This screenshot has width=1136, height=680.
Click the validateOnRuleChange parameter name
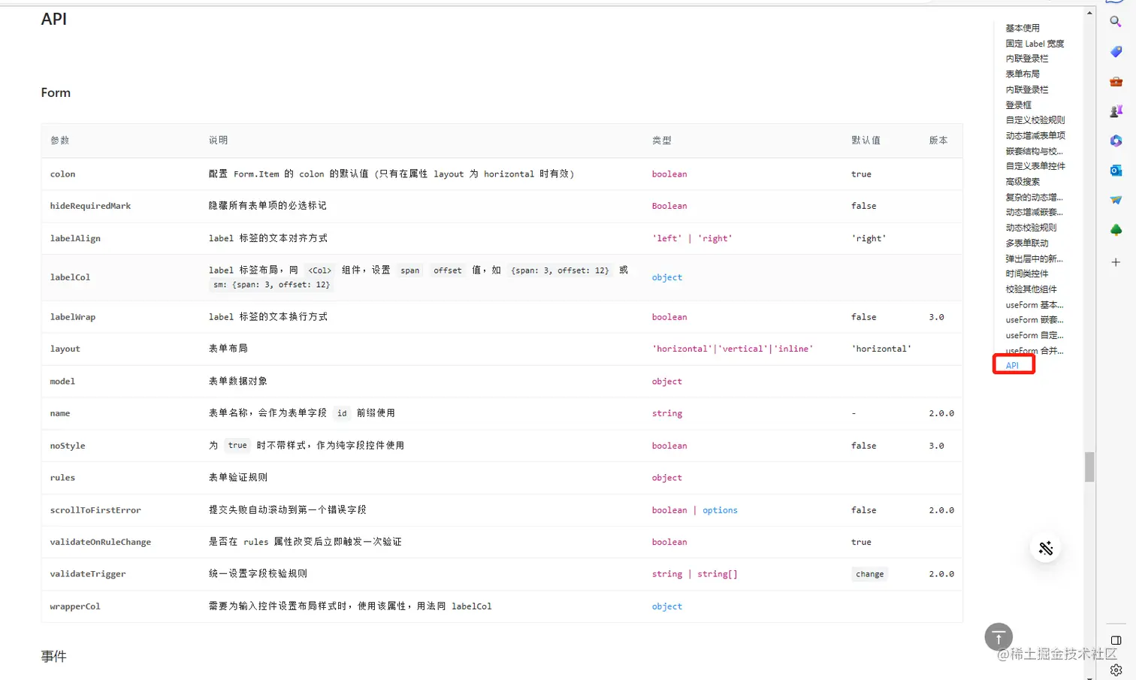(101, 542)
